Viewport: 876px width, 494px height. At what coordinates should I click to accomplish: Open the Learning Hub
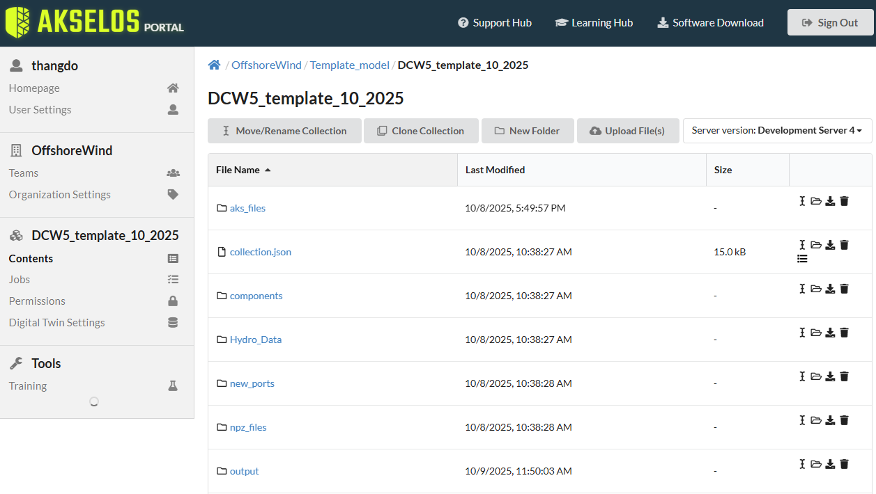pyautogui.click(x=594, y=23)
